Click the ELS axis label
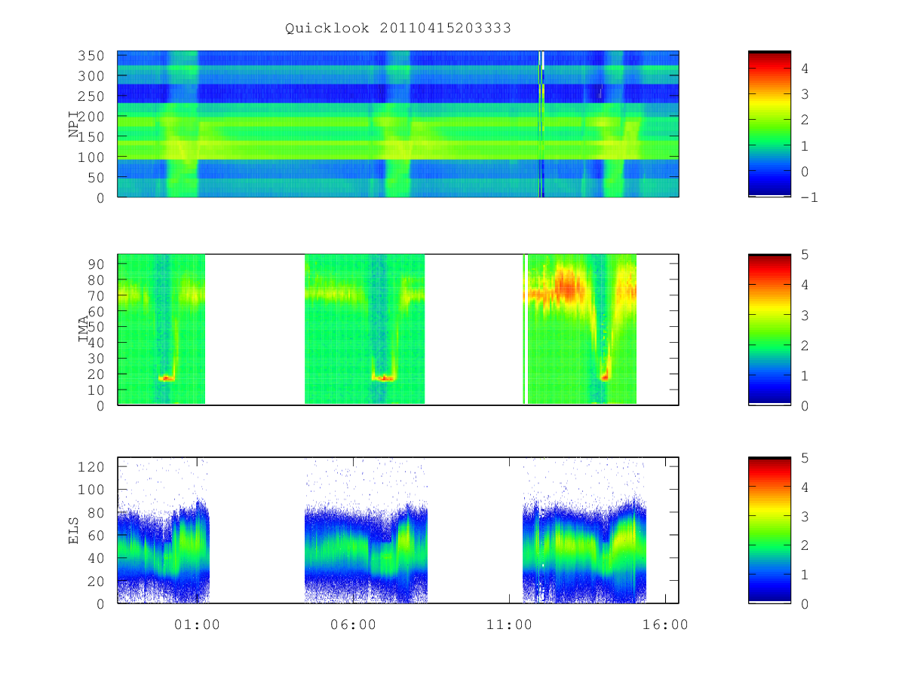905x678 pixels. coord(74,530)
